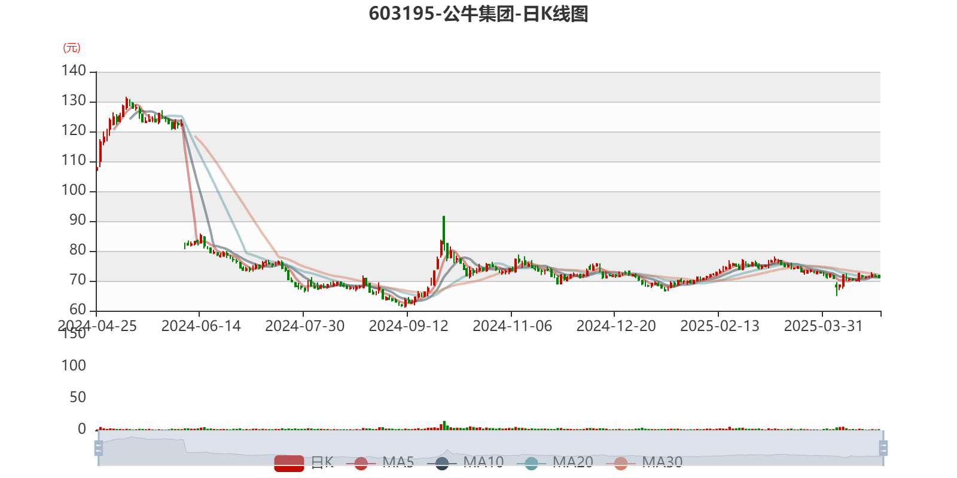Toggle the 日K series label in legend
The width and height of the screenshot is (957, 478).
322,462
